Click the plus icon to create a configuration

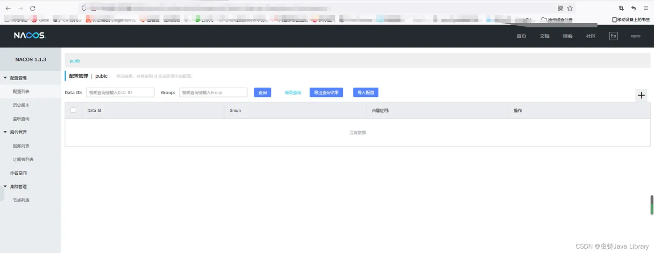[x=641, y=95]
